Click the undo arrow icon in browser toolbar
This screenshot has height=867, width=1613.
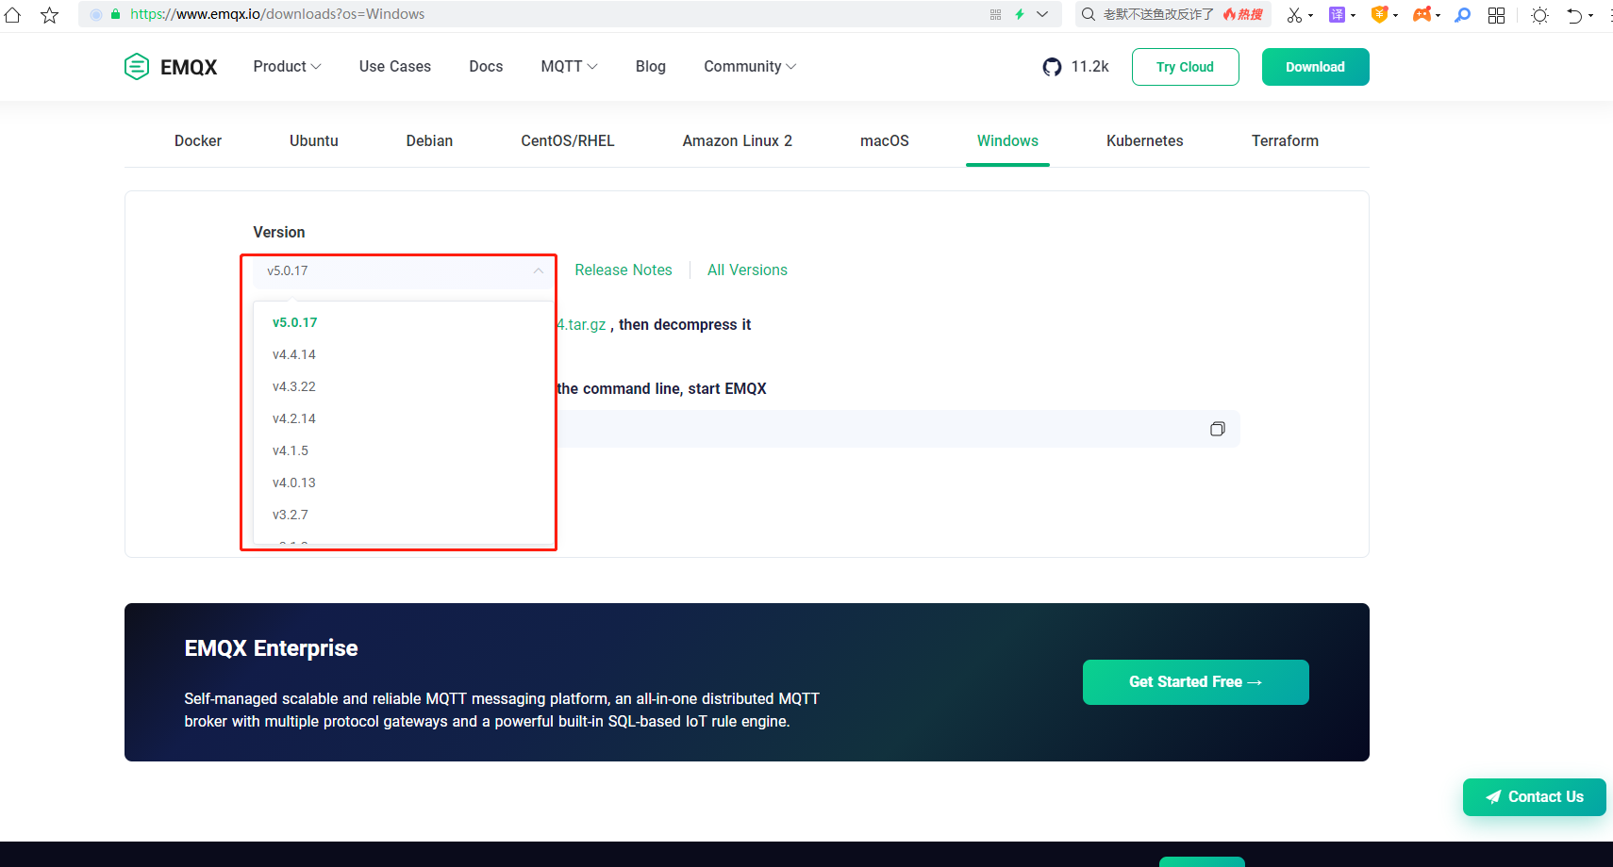tap(1574, 15)
